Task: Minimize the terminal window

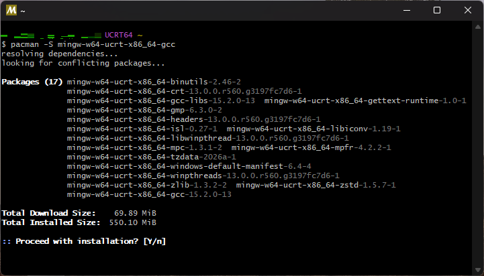Action: coord(407,10)
